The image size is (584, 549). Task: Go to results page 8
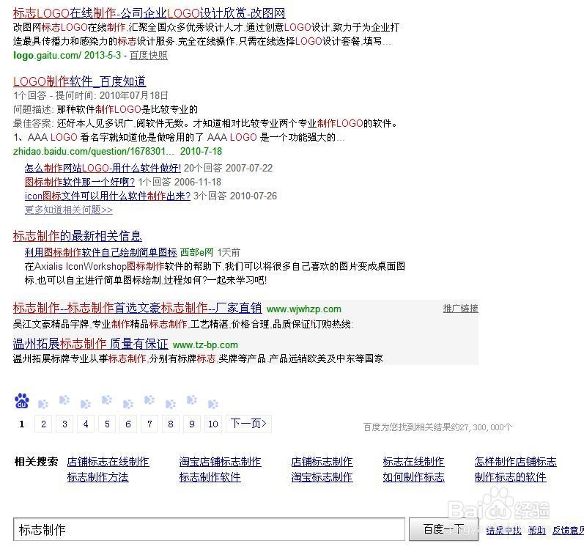[x=171, y=424]
